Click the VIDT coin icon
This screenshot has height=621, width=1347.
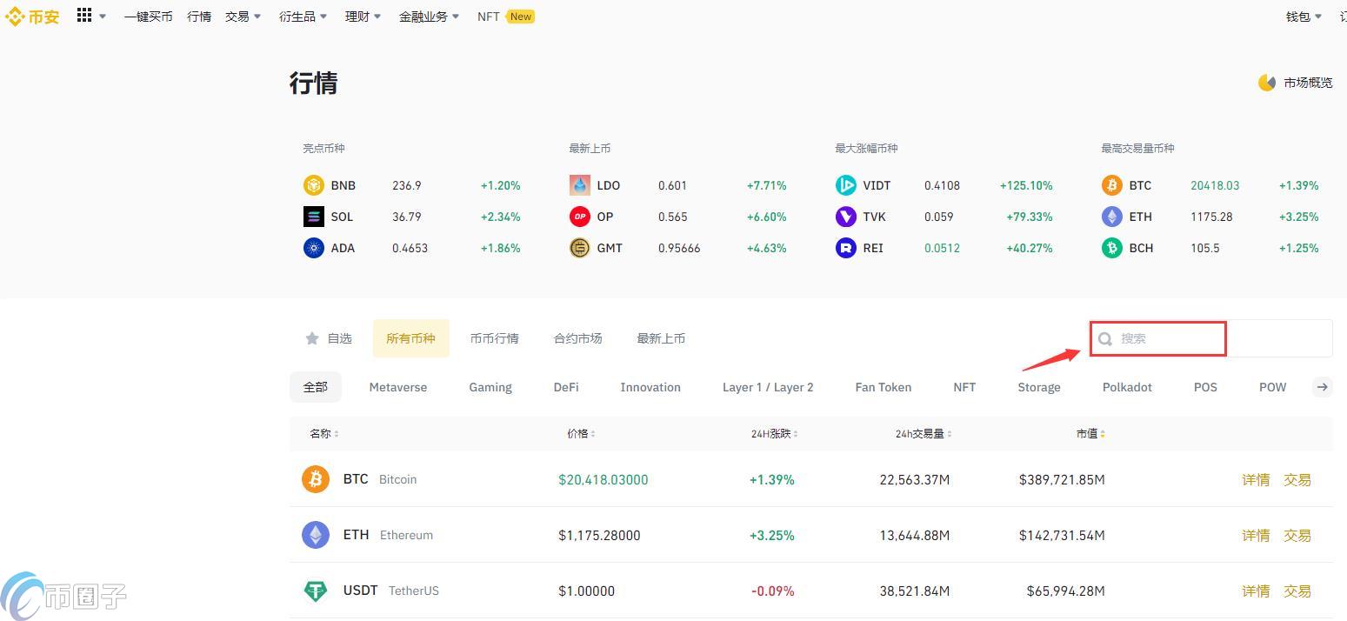point(845,185)
